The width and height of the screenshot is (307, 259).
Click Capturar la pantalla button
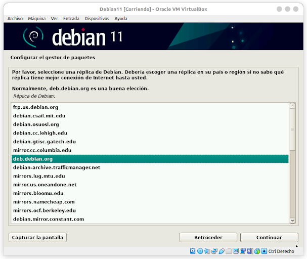[37, 237]
